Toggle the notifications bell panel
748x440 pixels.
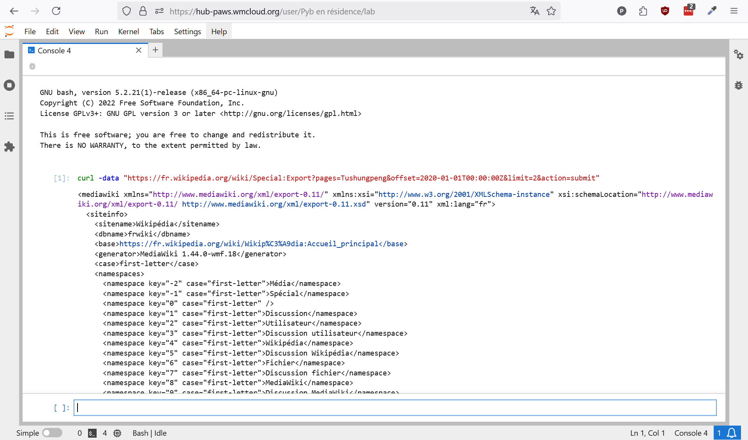[730, 433]
